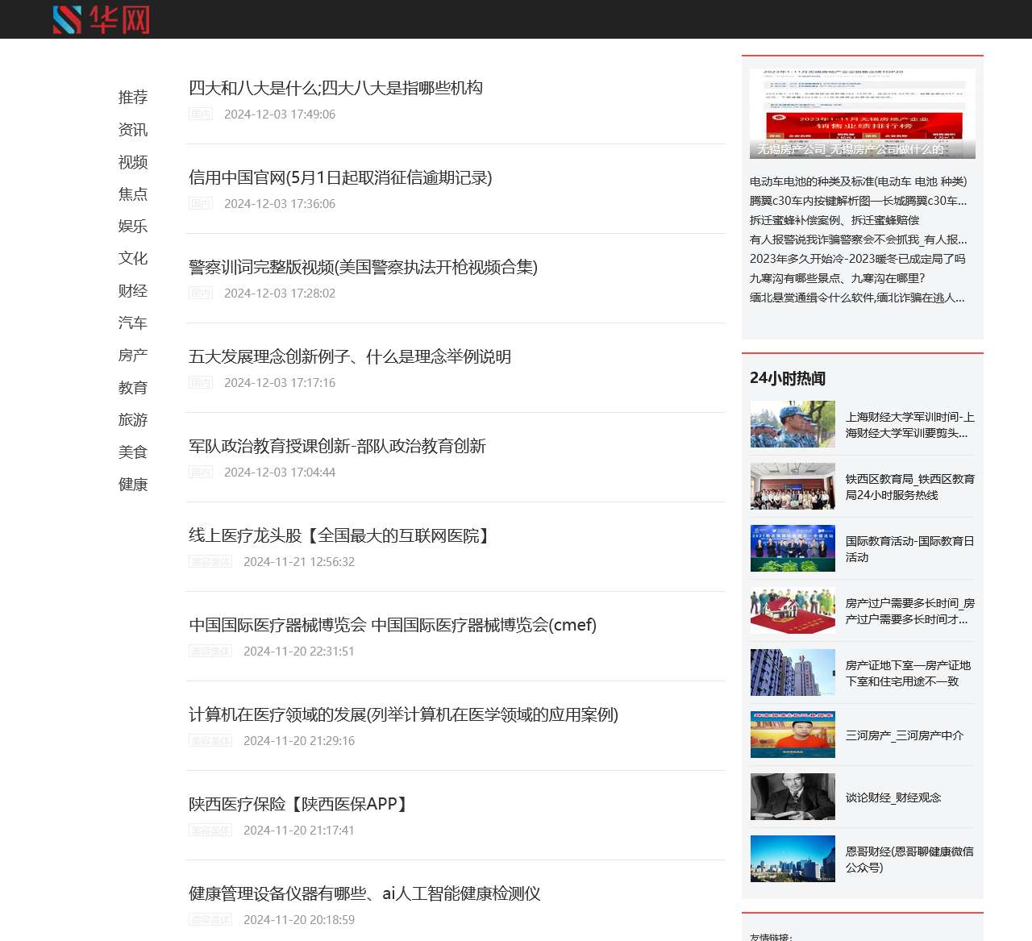Screen dimensions: 1032x941
Task: Click the 华网 site logo
Action: 102,19
